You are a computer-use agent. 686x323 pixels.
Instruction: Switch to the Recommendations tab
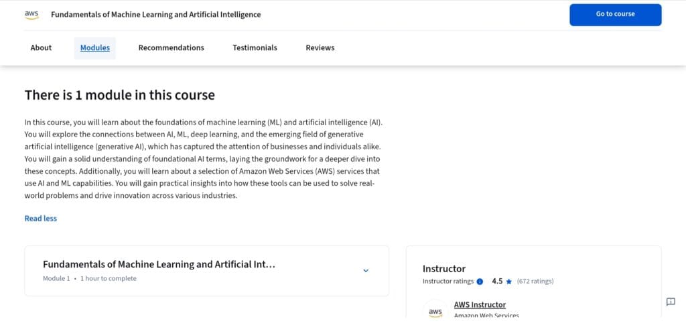171,48
